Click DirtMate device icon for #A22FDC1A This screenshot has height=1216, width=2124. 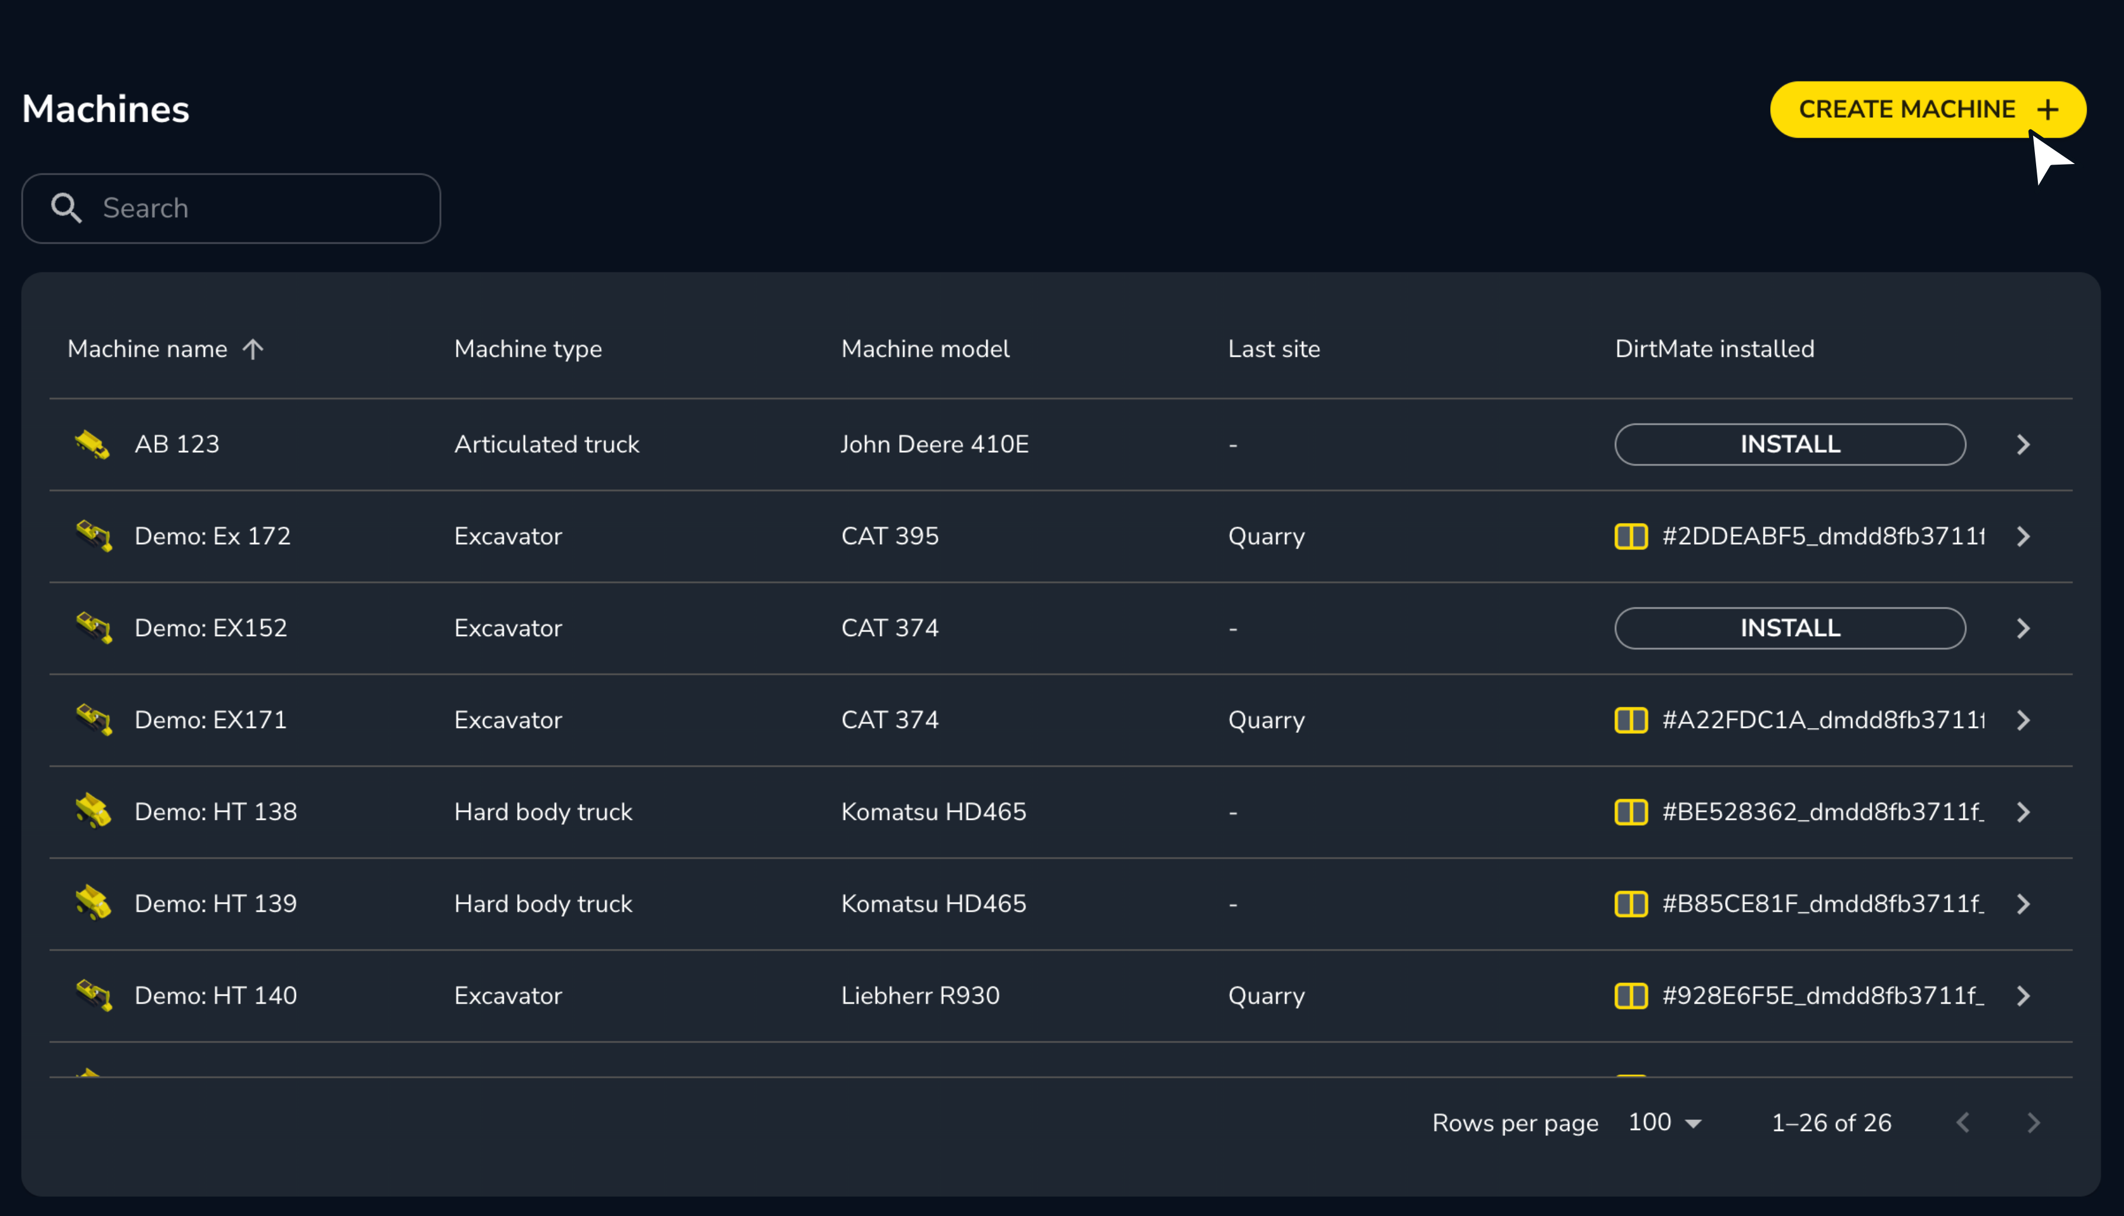click(1630, 720)
